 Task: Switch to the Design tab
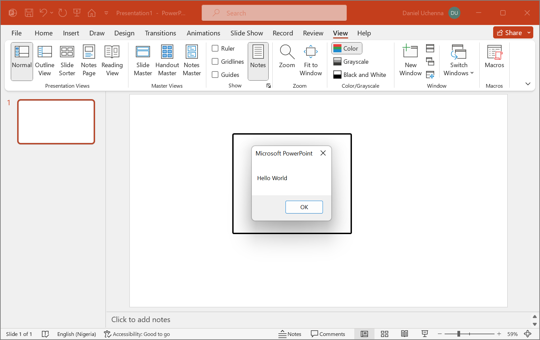(124, 33)
